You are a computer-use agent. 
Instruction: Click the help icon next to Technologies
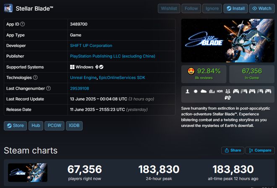coord(35,77)
